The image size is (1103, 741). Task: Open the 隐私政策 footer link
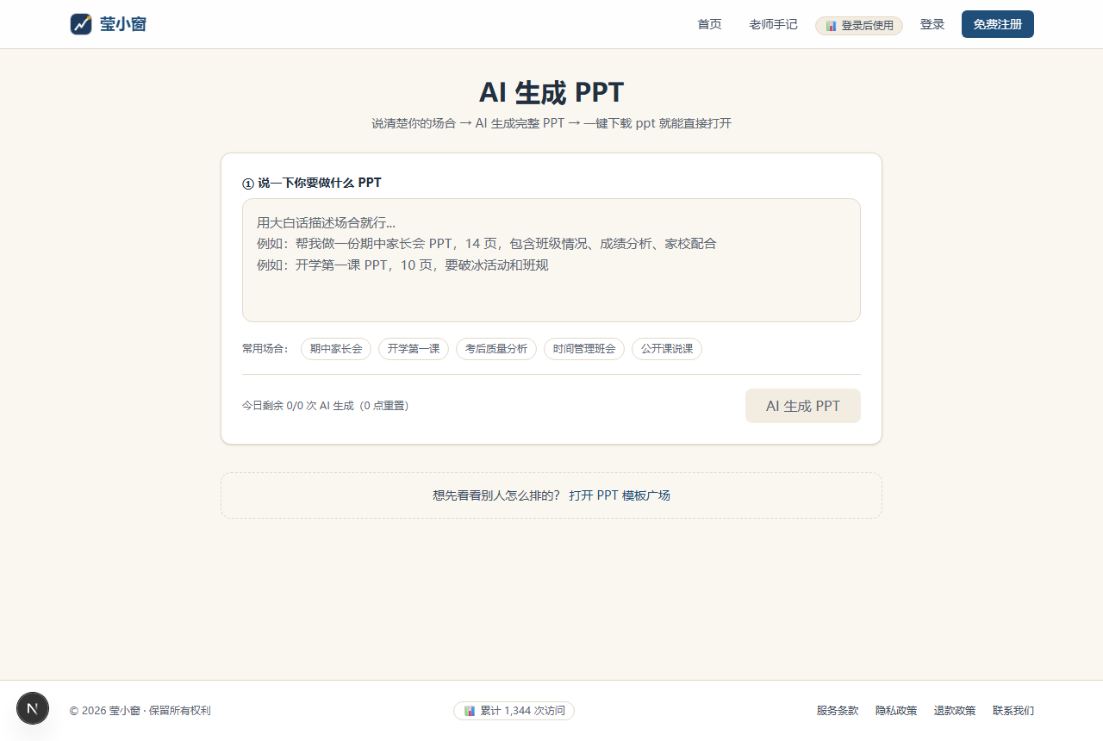[x=896, y=711]
